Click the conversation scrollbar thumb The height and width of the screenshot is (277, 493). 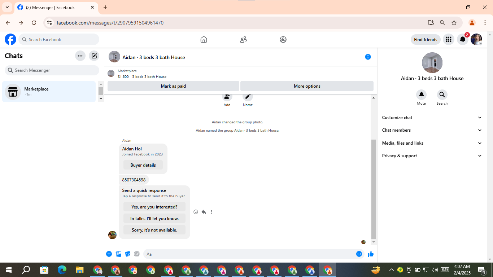point(374,189)
